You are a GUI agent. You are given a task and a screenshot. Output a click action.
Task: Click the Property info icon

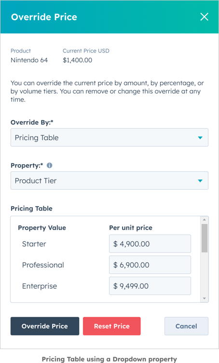pyautogui.click(x=50, y=165)
